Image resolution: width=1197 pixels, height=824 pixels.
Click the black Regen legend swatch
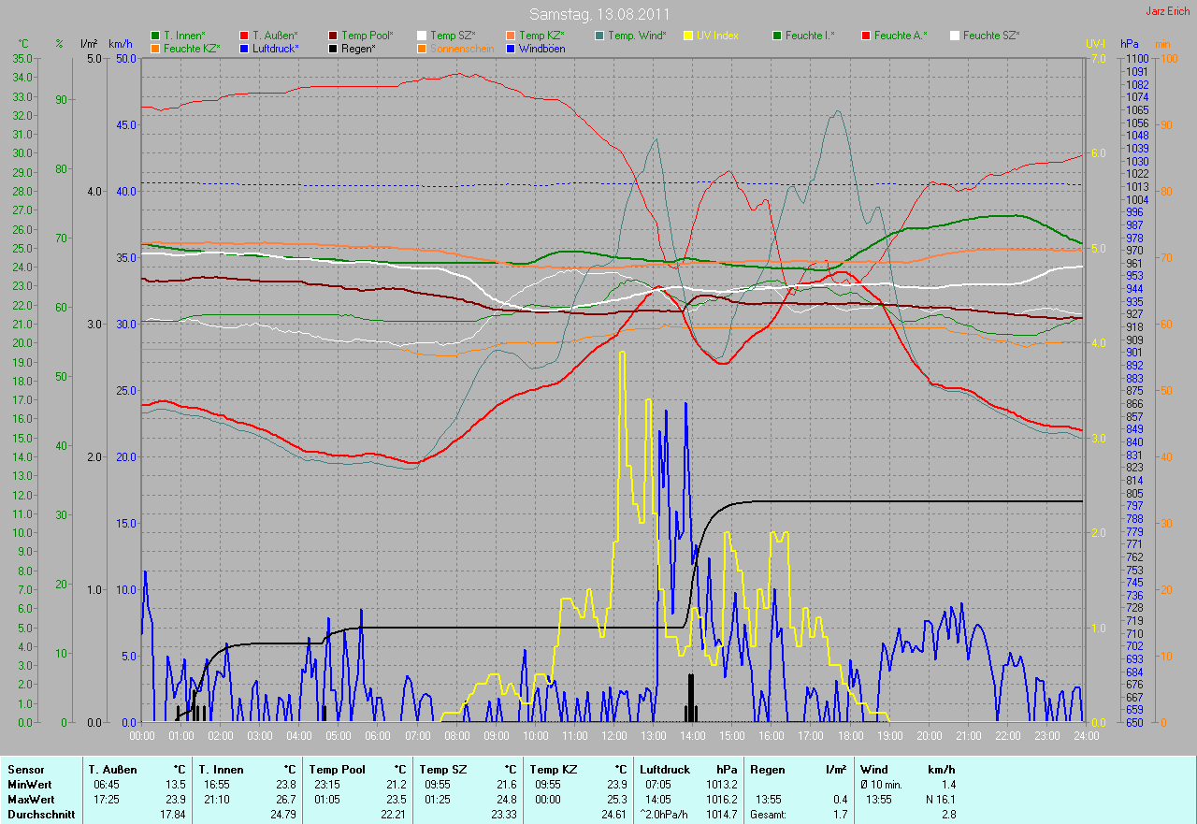tap(333, 48)
